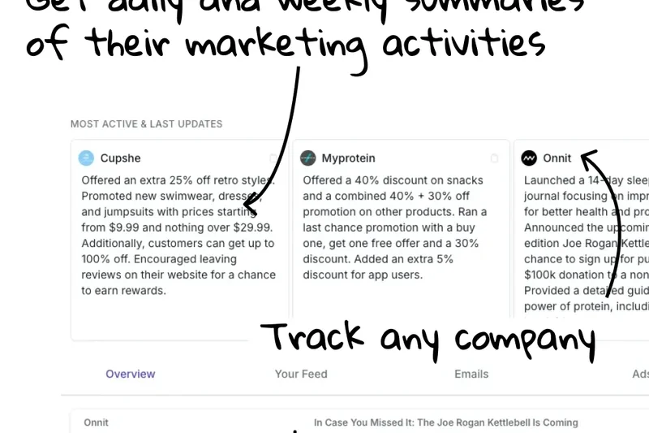Switch to the Overview tab

click(x=131, y=375)
